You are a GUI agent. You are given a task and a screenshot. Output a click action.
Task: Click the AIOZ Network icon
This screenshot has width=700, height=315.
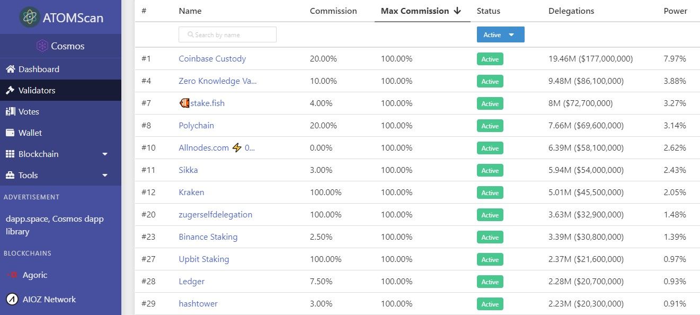11,299
